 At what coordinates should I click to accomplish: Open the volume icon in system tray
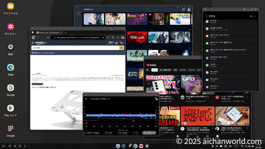pyautogui.click(x=230, y=146)
